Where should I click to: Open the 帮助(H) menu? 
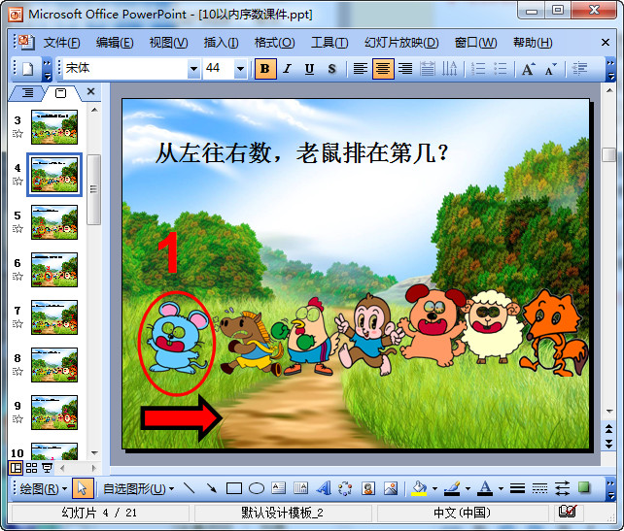(533, 42)
